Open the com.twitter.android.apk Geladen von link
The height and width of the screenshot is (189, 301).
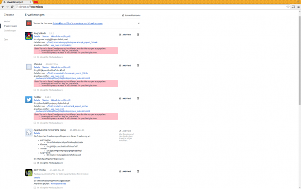(x=67, y=106)
